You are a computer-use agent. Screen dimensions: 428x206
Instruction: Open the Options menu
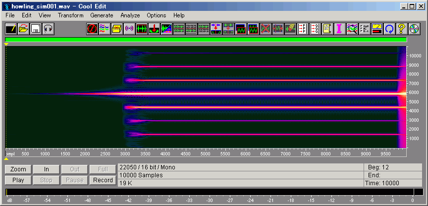pos(157,15)
